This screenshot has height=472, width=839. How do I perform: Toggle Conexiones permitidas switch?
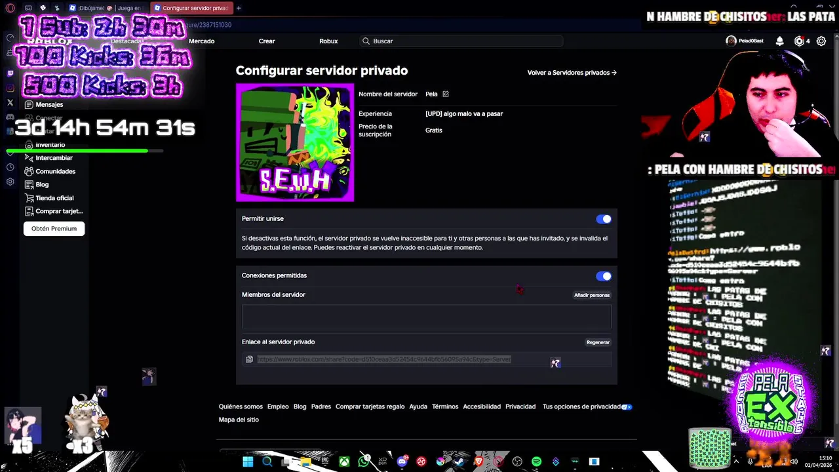(604, 276)
